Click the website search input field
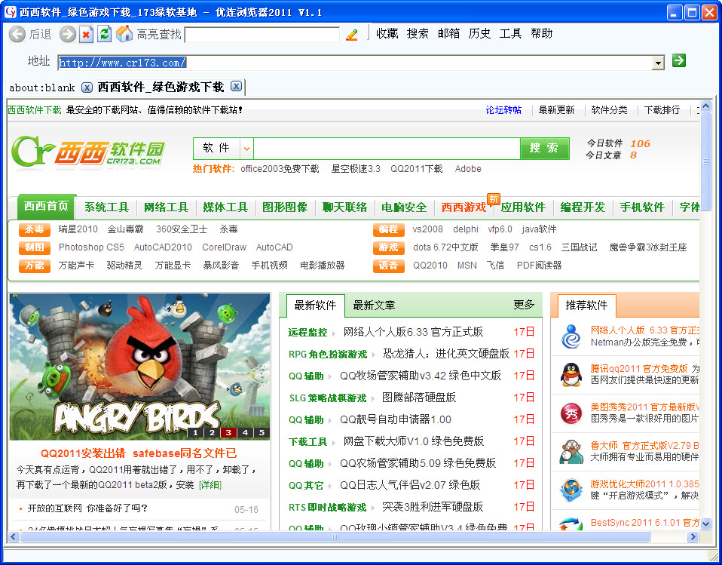The width and height of the screenshot is (722, 565). click(x=387, y=149)
